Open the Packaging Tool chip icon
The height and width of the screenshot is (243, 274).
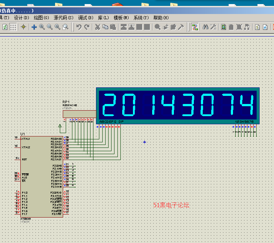(x=173, y=27)
